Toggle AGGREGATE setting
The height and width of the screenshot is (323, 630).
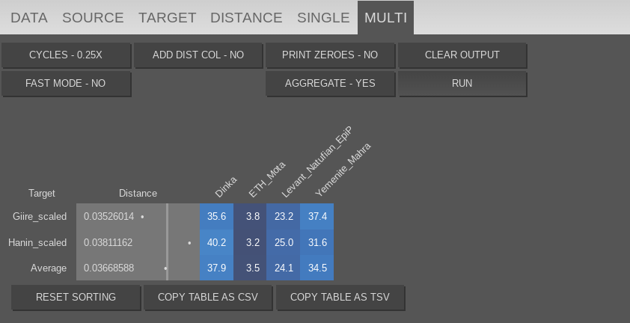(x=330, y=84)
